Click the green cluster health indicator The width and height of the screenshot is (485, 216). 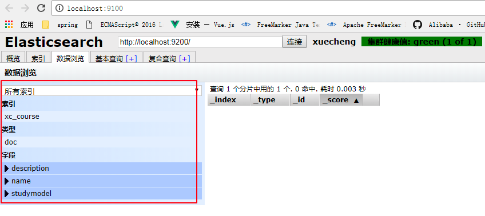[x=422, y=42]
